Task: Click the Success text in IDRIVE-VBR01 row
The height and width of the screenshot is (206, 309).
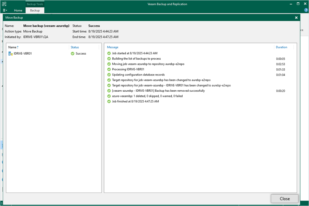Action: coord(81,54)
